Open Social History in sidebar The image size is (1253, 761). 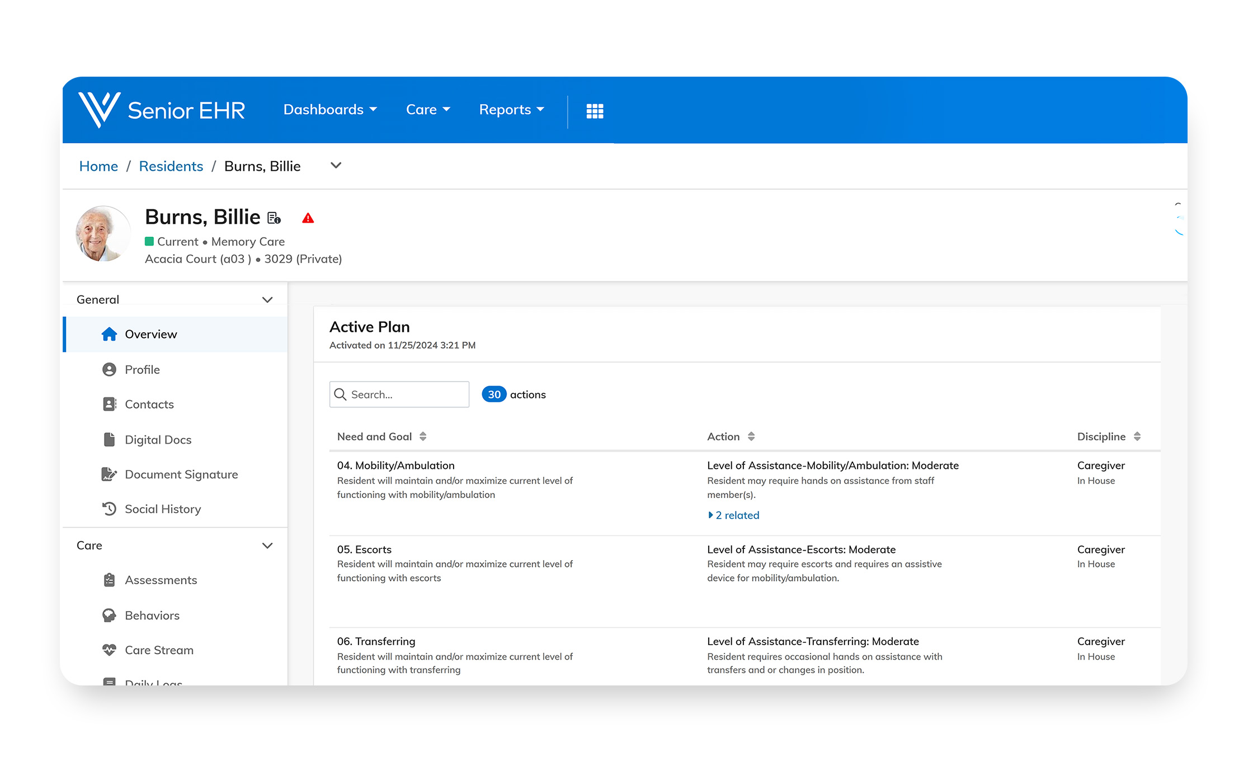(x=162, y=509)
